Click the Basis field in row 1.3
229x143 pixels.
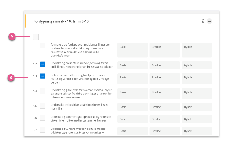(132, 79)
